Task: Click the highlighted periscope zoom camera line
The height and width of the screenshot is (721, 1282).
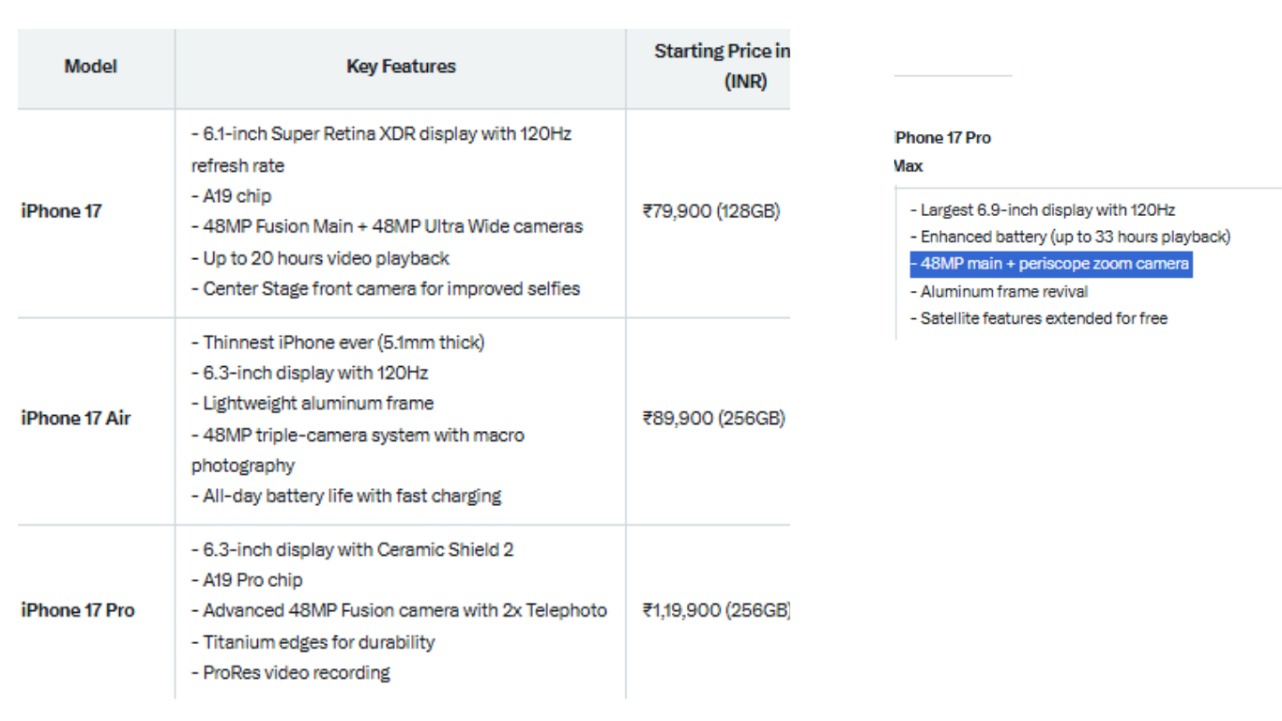Action: pos(1050,264)
